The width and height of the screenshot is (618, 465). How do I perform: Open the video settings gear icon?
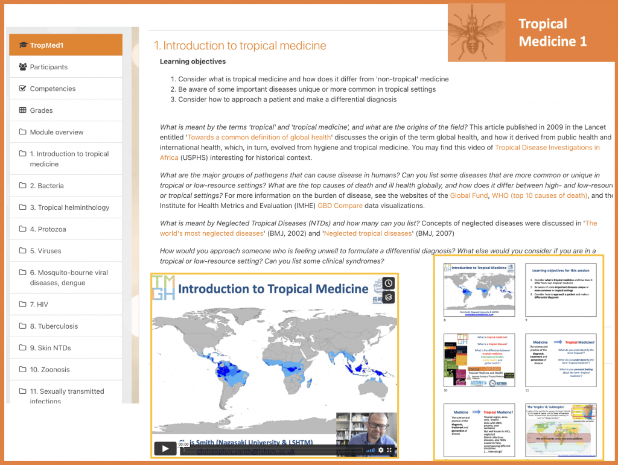(x=381, y=450)
